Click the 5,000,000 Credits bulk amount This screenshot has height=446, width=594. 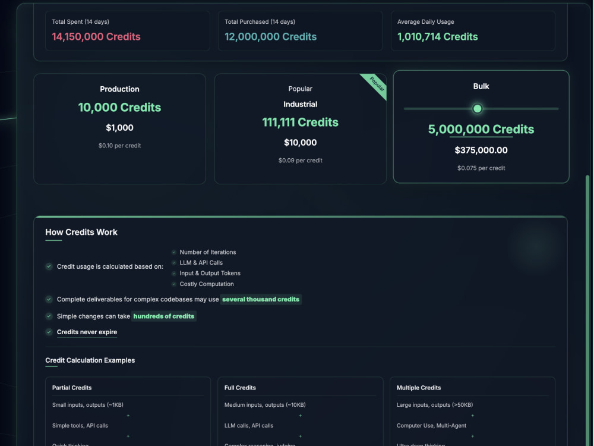pos(481,129)
